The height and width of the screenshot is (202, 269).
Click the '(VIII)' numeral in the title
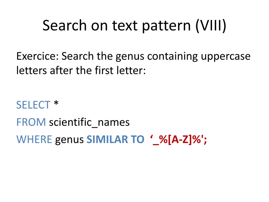click(211, 26)
